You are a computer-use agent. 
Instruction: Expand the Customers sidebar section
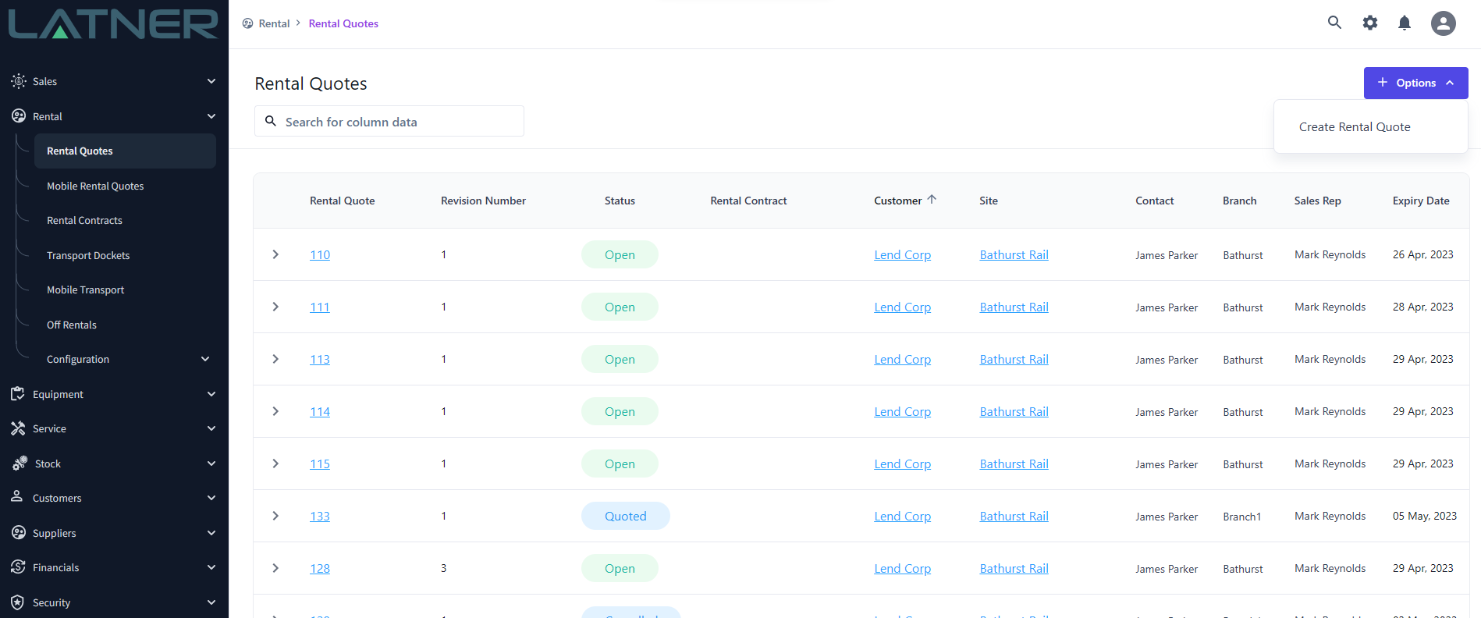click(x=211, y=498)
